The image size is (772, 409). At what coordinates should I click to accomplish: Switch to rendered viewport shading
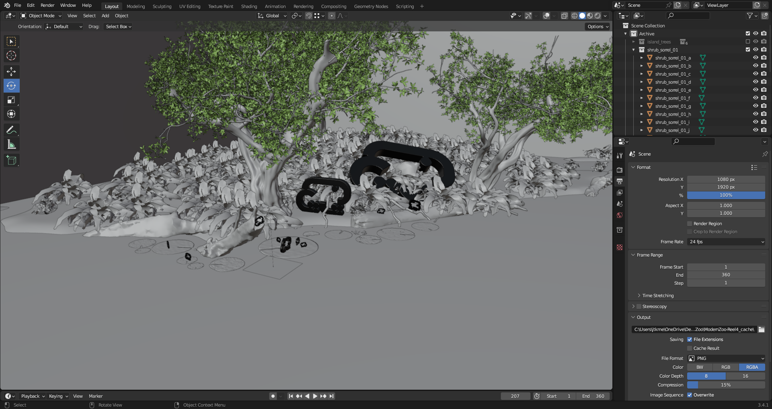point(597,16)
